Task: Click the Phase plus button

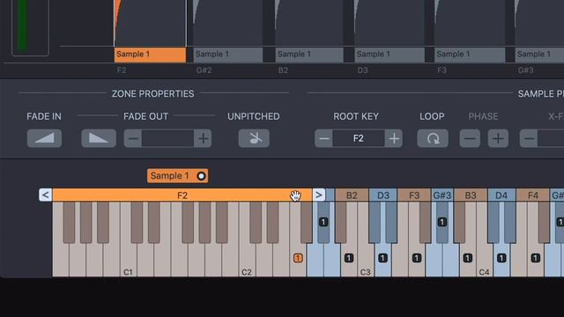Action: (498, 138)
